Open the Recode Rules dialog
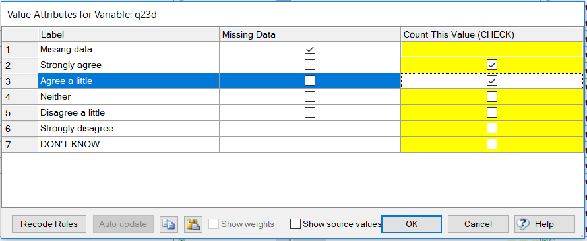This screenshot has width=587, height=241. (x=49, y=224)
